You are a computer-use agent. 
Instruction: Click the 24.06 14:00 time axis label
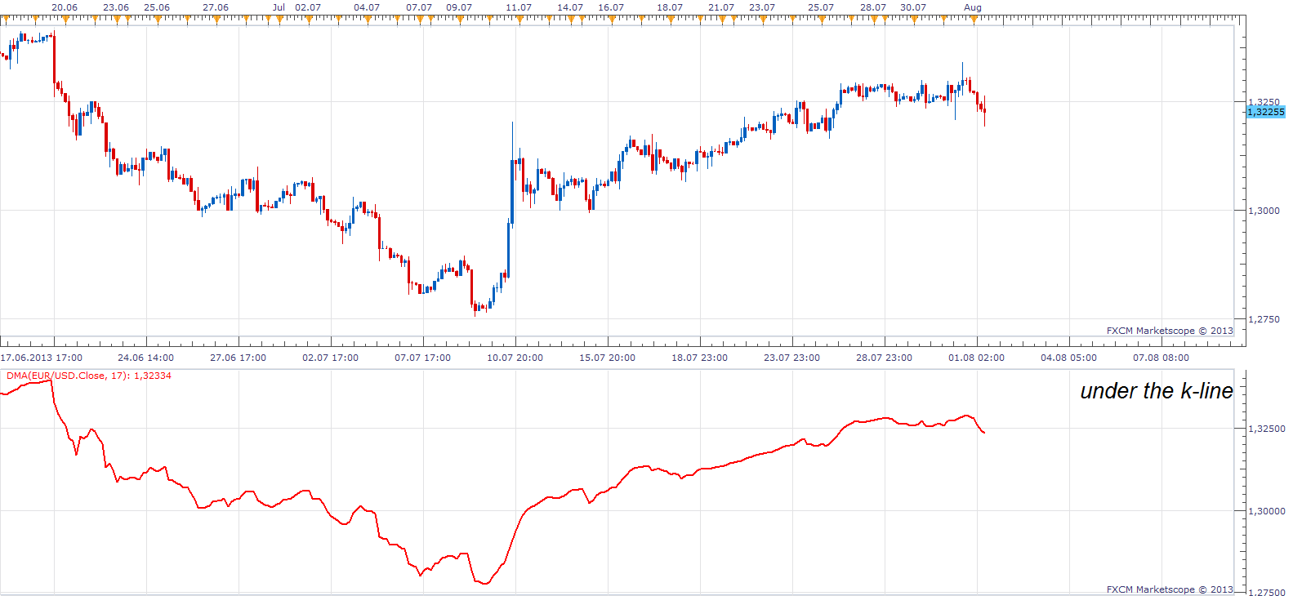point(145,358)
